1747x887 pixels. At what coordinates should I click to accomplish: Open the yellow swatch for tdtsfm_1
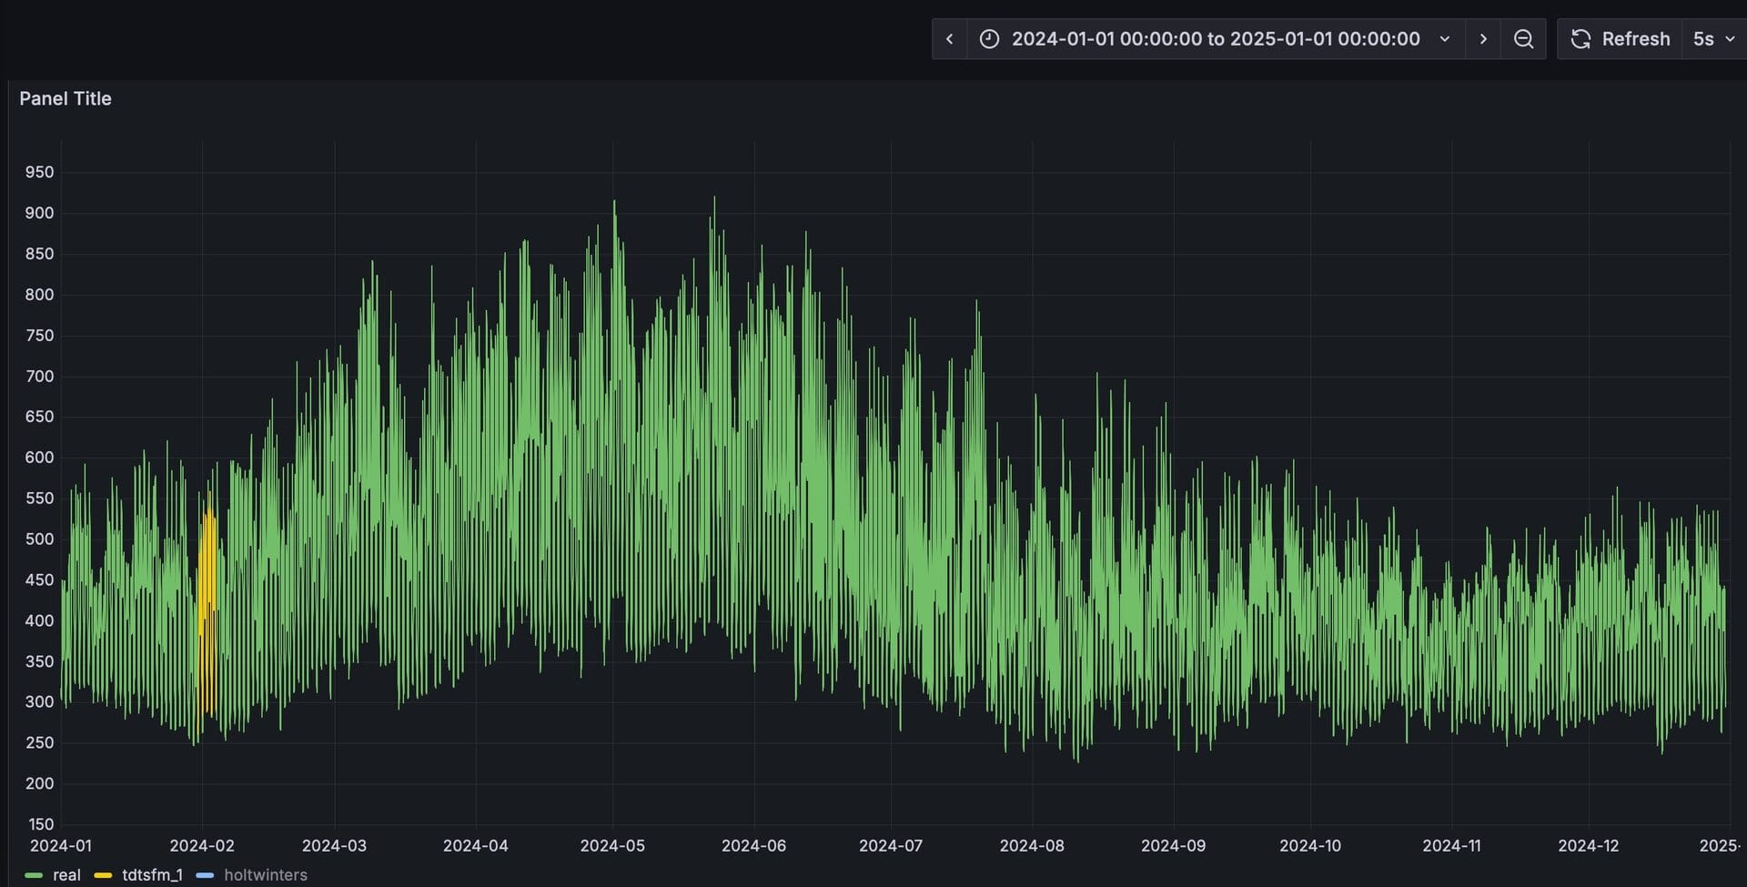tap(103, 875)
